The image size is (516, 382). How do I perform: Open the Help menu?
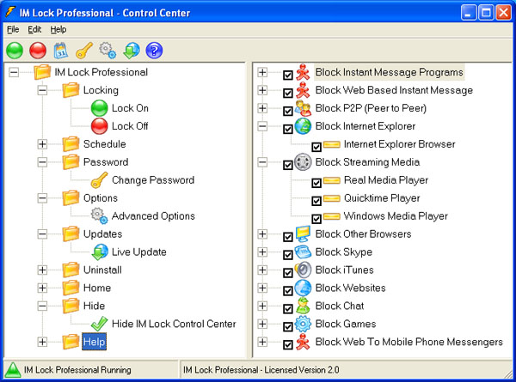point(58,29)
